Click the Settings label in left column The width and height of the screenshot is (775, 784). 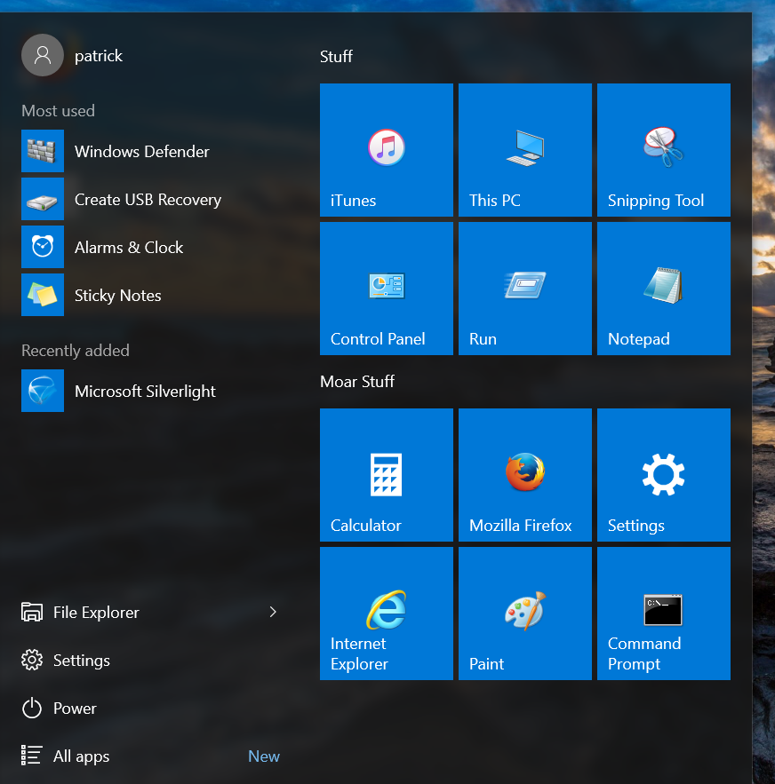tap(82, 661)
